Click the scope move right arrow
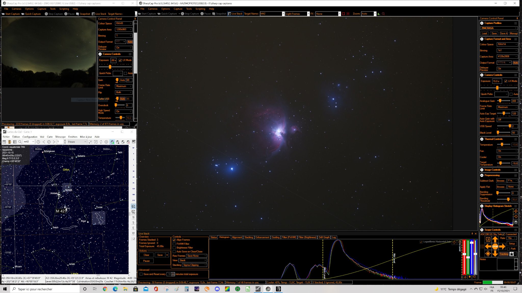The height and width of the screenshot is (293, 522). pos(502,246)
